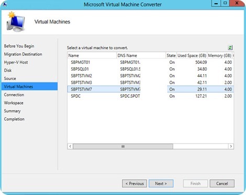Proceed with the Next button
Image resolution: width=246 pixels, height=195 pixels.
[161, 183]
